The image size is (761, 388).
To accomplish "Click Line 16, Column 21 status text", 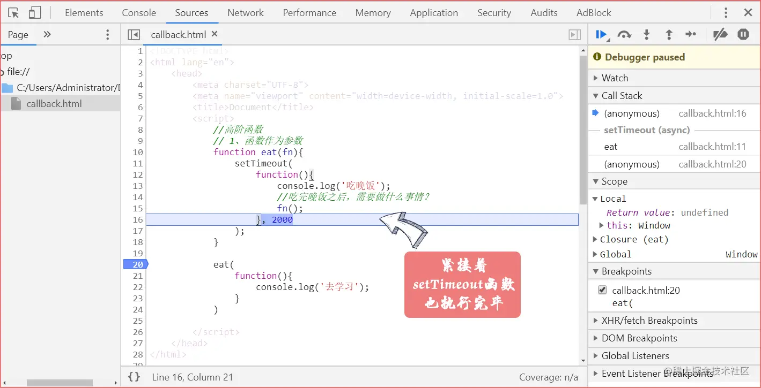I will tap(193, 377).
